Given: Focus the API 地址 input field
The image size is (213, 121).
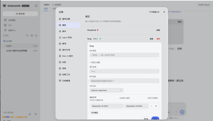Looking at the screenshot, I should click(124, 81).
